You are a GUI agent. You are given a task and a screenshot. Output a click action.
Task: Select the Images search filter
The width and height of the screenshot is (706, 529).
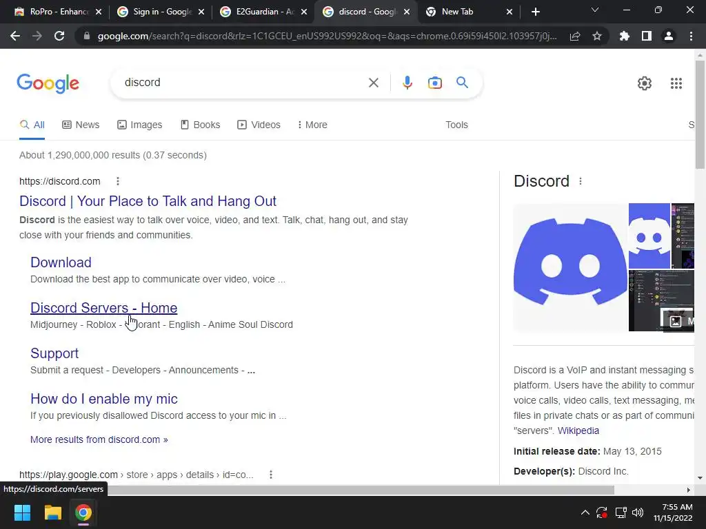point(139,125)
